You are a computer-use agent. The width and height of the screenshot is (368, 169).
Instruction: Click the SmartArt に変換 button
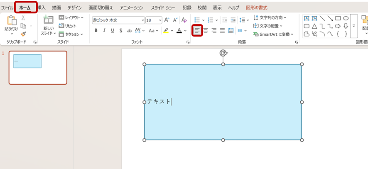click(x=273, y=34)
